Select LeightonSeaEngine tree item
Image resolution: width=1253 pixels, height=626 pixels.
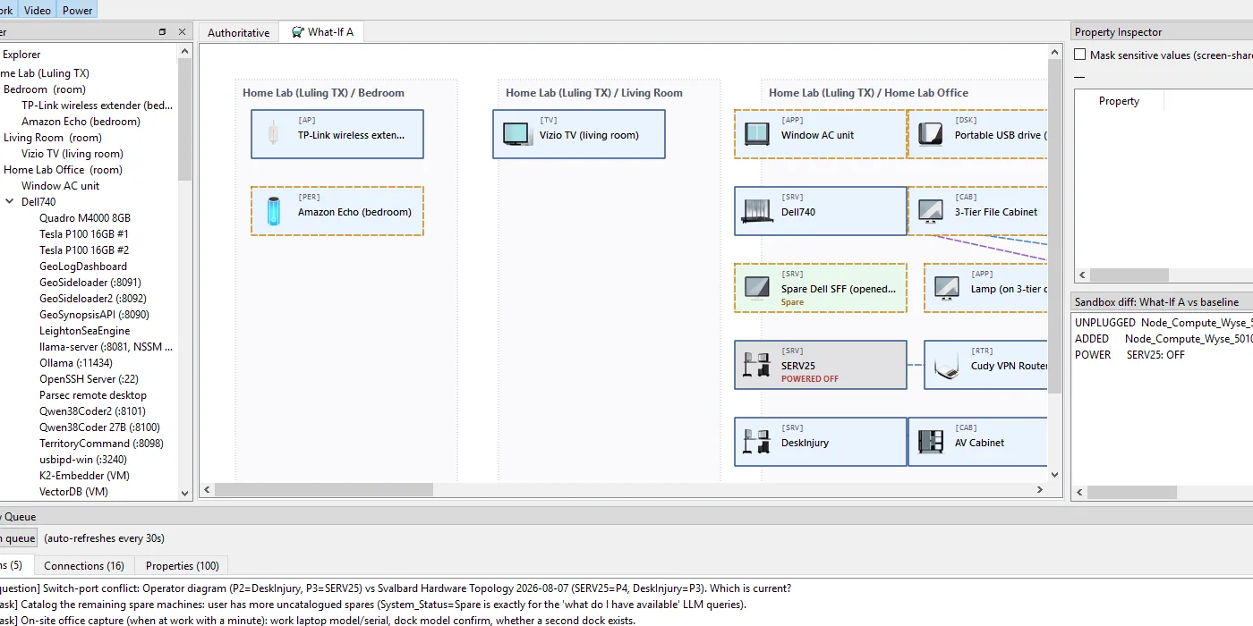pyautogui.click(x=85, y=331)
